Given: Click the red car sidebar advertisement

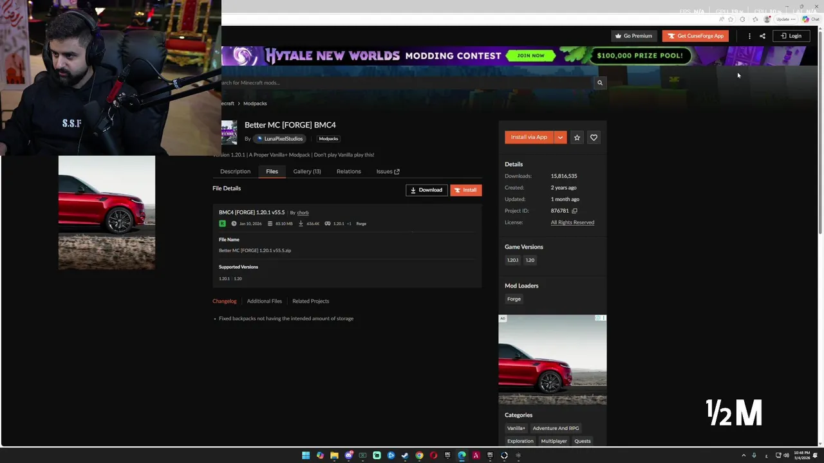Looking at the screenshot, I should pos(552,359).
